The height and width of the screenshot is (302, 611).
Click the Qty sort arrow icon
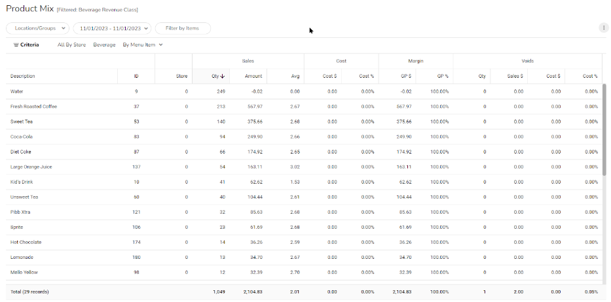pyautogui.click(x=223, y=76)
